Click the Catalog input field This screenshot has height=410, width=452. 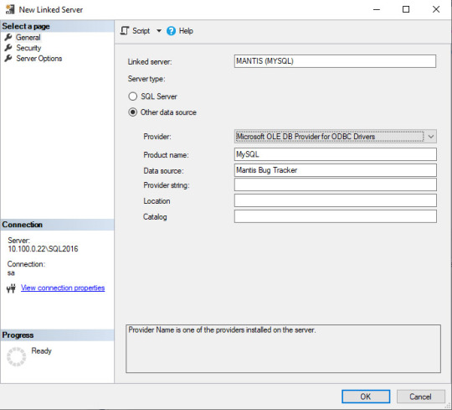tap(336, 216)
